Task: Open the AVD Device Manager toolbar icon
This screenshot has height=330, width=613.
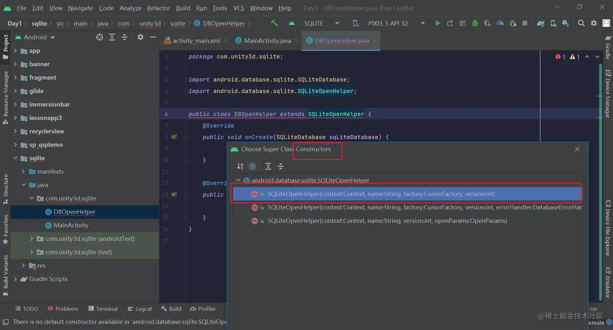Action: (553, 23)
